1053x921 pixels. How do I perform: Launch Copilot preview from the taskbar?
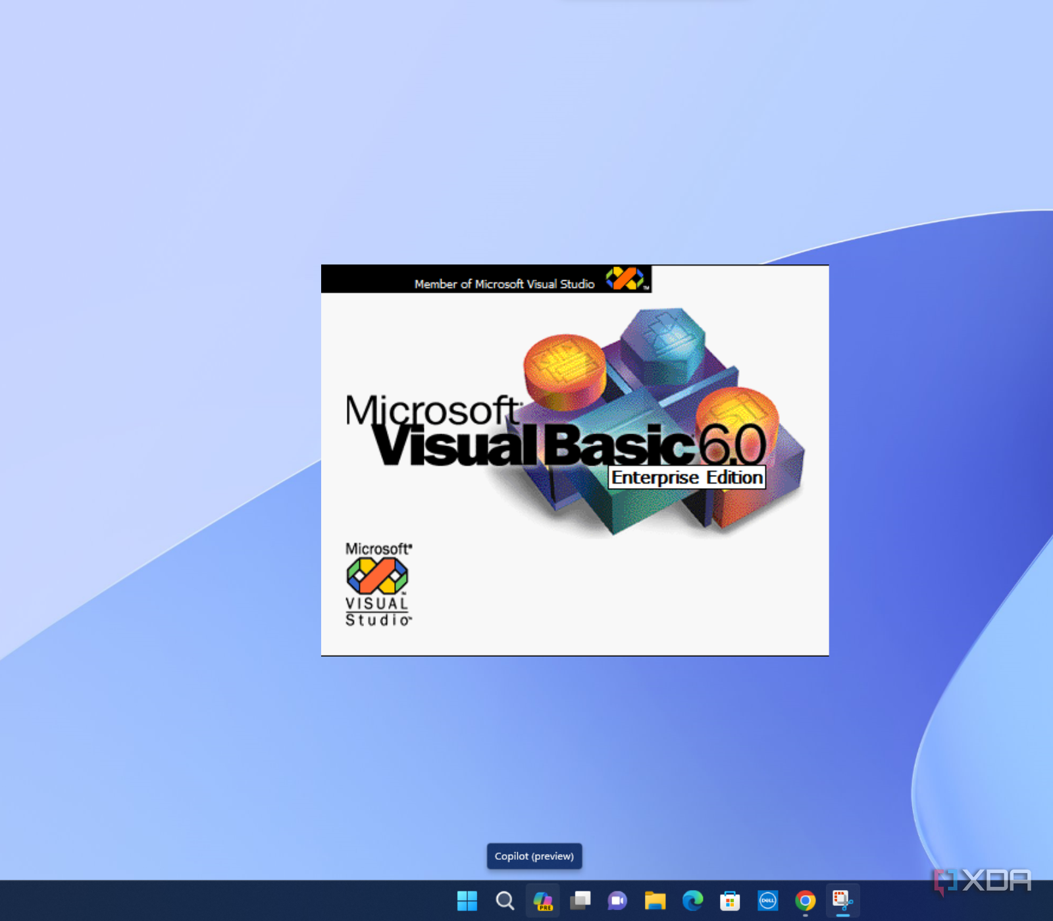(543, 901)
